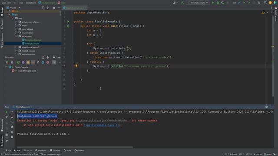Rerun FinallyExample from the Run panel
The image size is (278, 156).
[7, 112]
